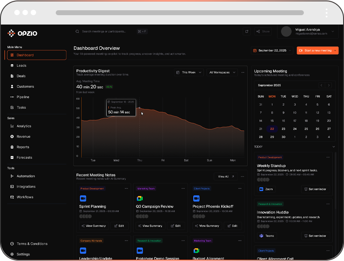Click Start a new meeting button
This screenshot has height=261, width=344.
point(318,50)
